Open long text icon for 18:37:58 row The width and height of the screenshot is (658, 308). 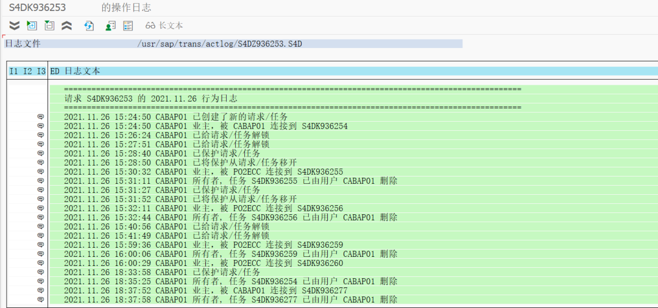(41, 299)
